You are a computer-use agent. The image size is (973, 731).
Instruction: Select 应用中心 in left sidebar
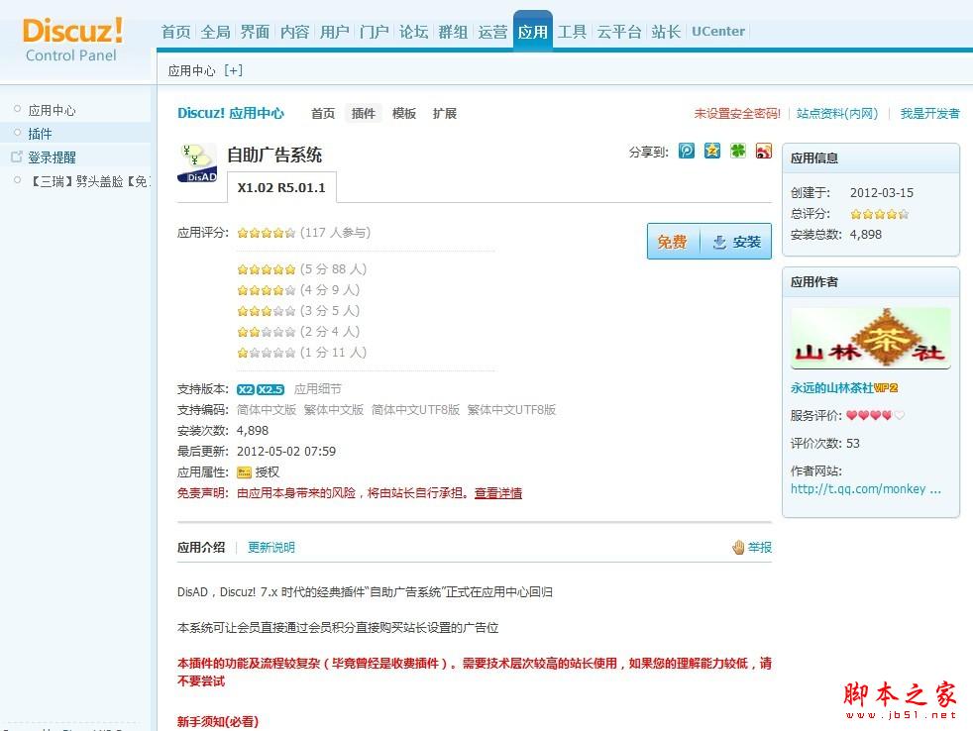pyautogui.click(x=53, y=111)
